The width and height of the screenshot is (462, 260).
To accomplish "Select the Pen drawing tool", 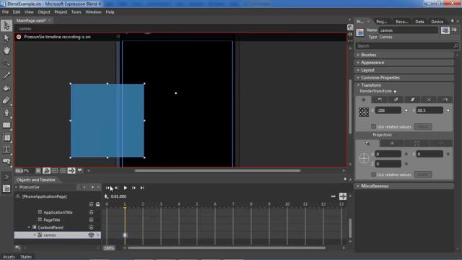I will click(6, 113).
